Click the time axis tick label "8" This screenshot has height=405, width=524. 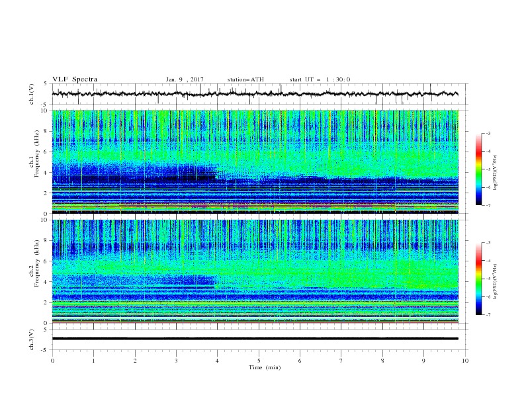pos(382,361)
